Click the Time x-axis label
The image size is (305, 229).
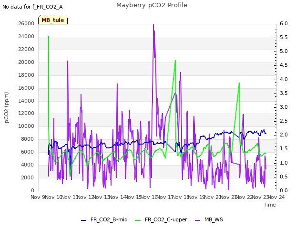tap(270, 205)
